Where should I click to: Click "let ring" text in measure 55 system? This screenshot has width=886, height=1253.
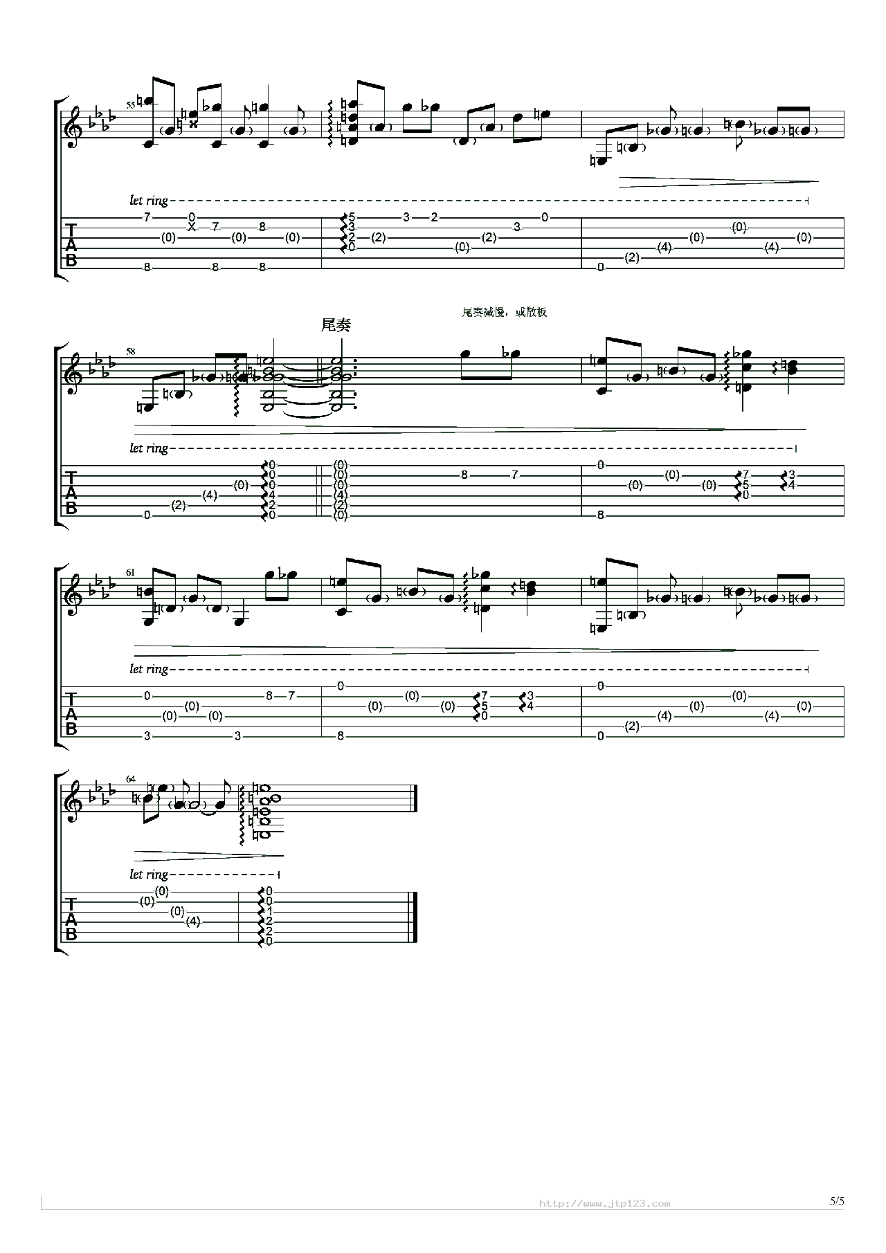pyautogui.click(x=149, y=201)
